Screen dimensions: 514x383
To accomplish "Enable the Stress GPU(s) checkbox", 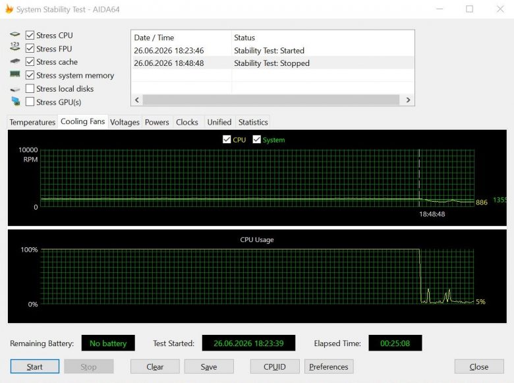I will (30, 102).
